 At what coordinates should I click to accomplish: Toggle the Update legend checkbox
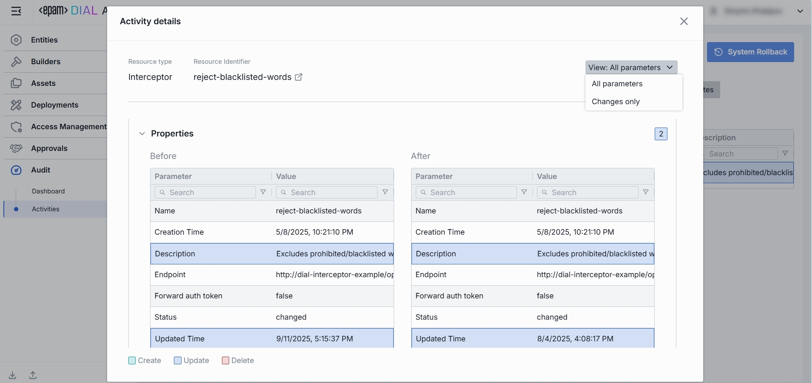pos(178,360)
